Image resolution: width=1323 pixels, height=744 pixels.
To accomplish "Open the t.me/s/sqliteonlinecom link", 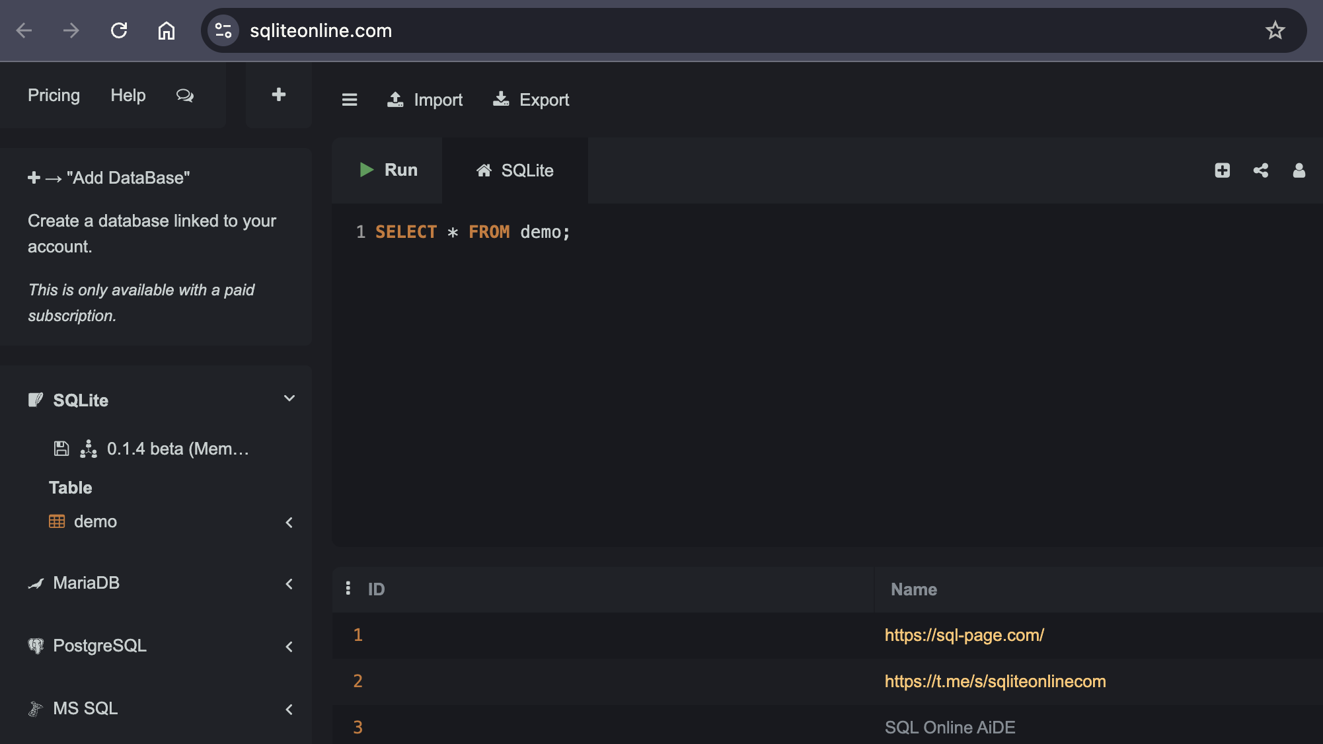I will (x=995, y=681).
